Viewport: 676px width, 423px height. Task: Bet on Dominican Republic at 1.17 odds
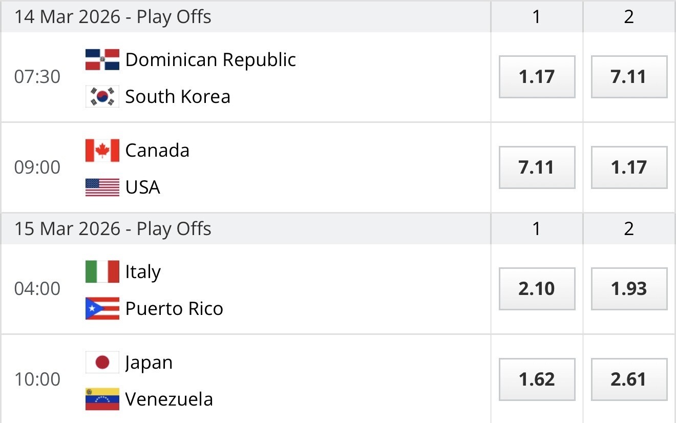537,77
